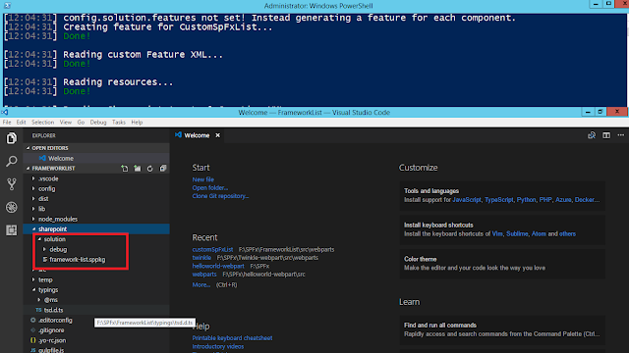Open recent webparts project
This screenshot has width=629, height=353.
(204, 275)
